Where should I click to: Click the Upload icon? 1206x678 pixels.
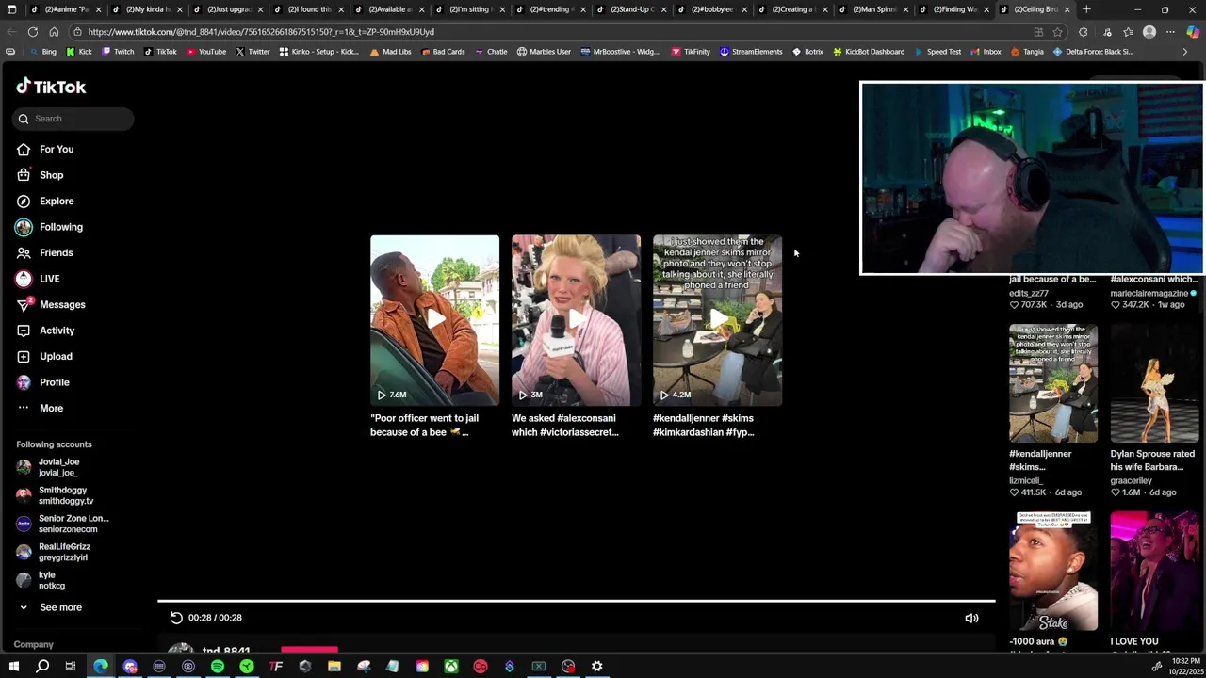click(24, 356)
